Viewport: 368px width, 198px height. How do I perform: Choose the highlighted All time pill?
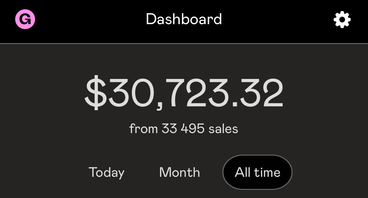click(257, 172)
